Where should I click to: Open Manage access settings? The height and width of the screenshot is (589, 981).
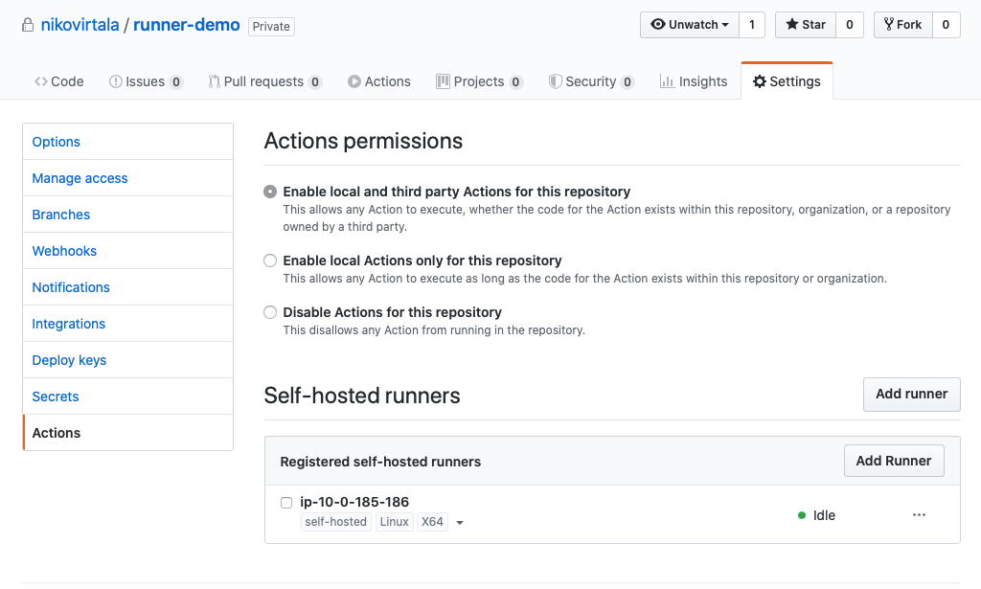128,178
